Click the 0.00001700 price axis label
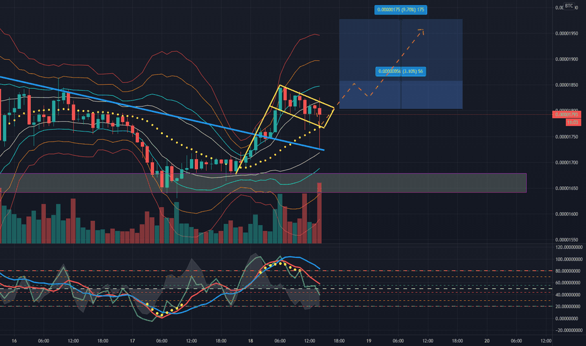Image resolution: width=586 pixels, height=346 pixels. coord(567,163)
